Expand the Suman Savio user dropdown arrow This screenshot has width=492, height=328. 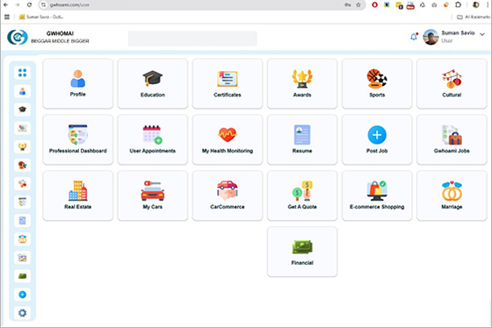[x=482, y=34]
